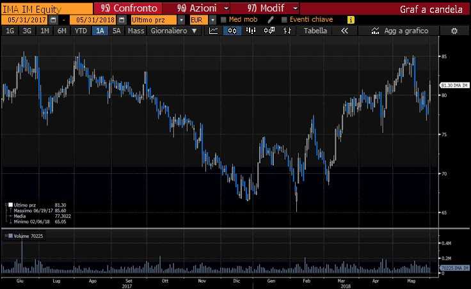Select bar chart type icon
This screenshot has height=289, width=471.
click(x=250, y=31)
